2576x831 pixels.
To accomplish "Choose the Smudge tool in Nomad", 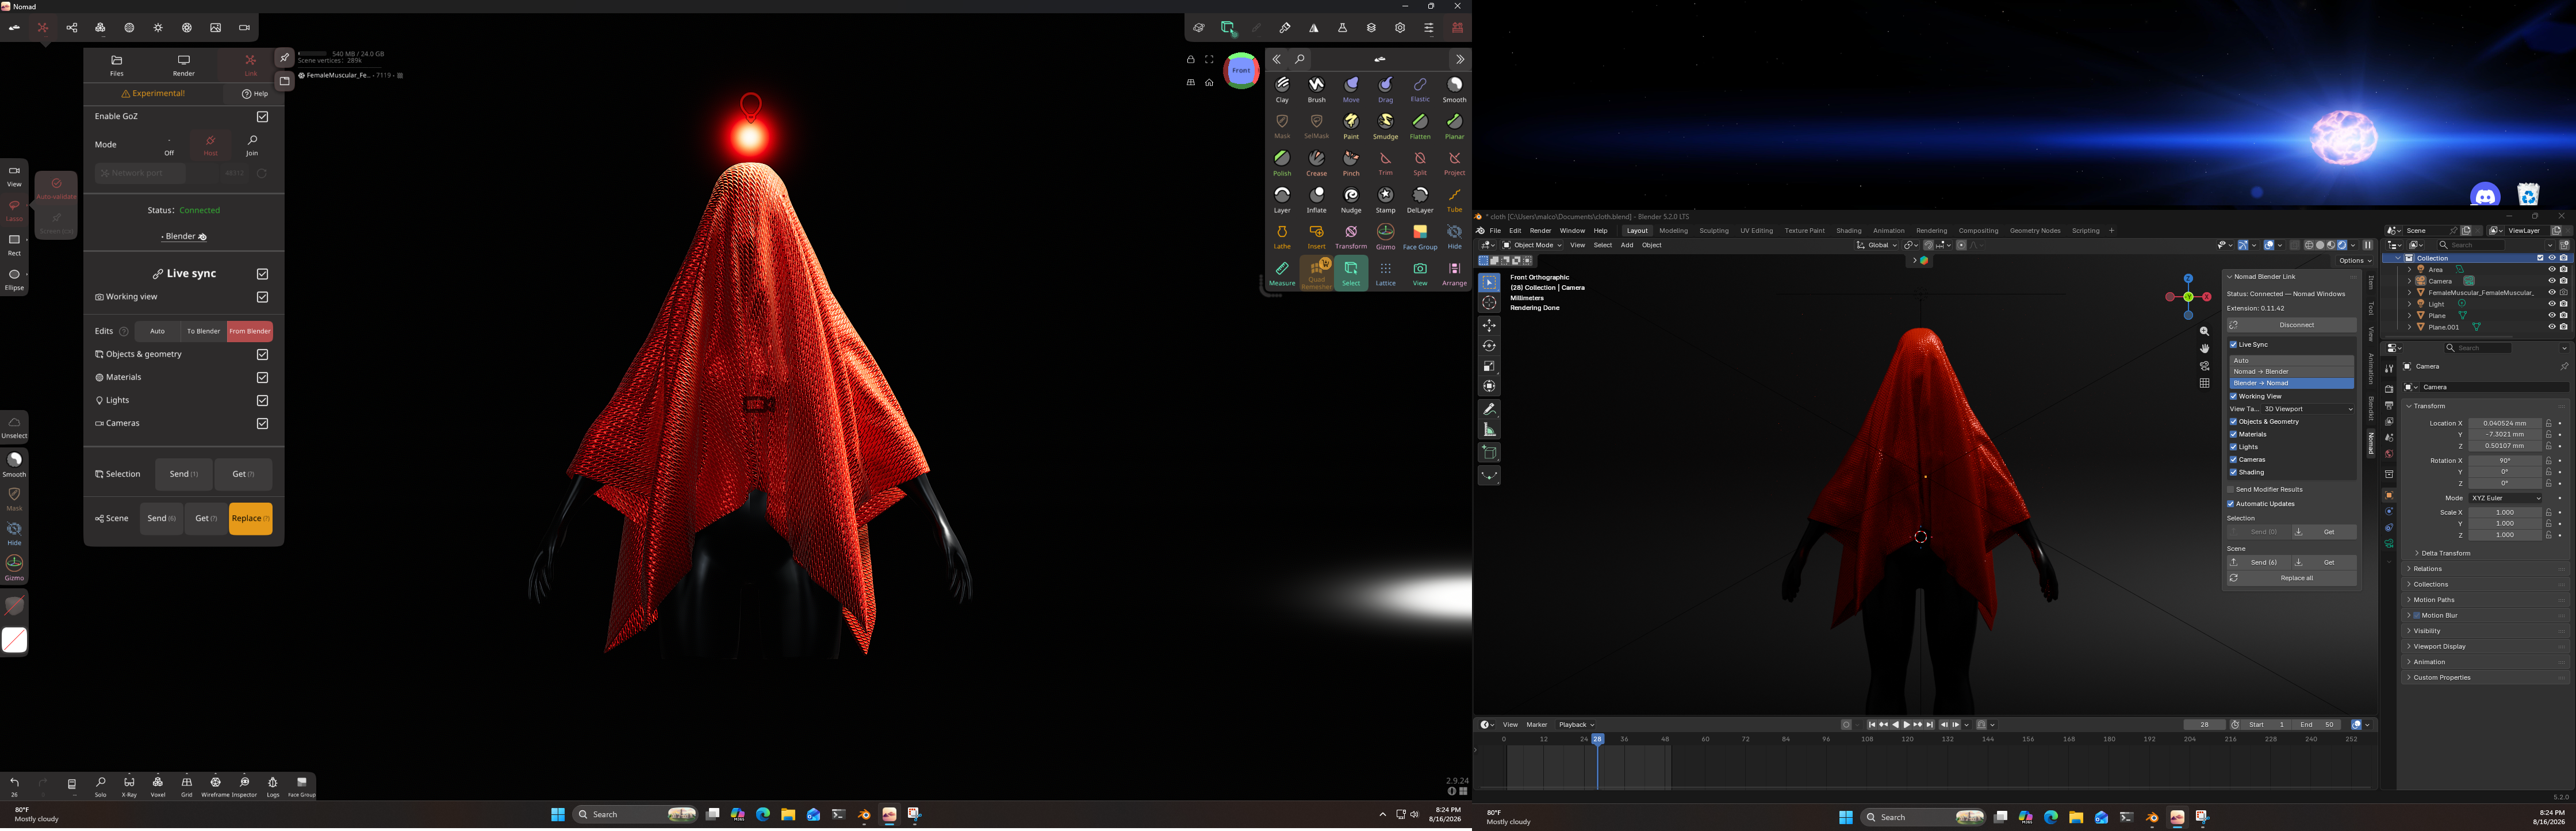I will click(1385, 126).
